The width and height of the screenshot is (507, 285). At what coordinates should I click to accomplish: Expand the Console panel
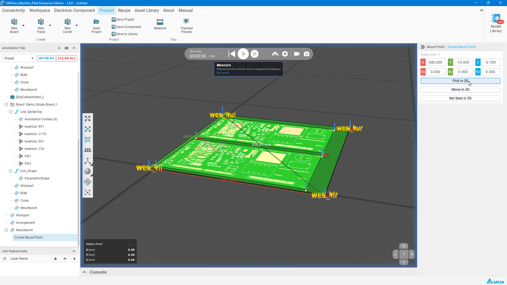click(84, 272)
